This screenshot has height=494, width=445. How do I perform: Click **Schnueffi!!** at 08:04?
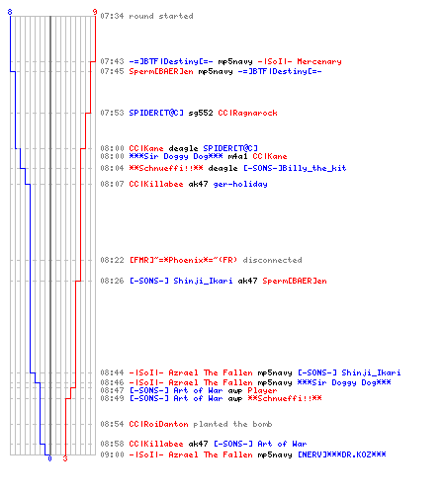pyautogui.click(x=166, y=168)
